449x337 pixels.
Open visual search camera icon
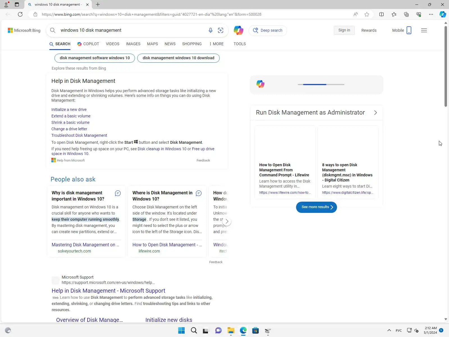click(221, 30)
